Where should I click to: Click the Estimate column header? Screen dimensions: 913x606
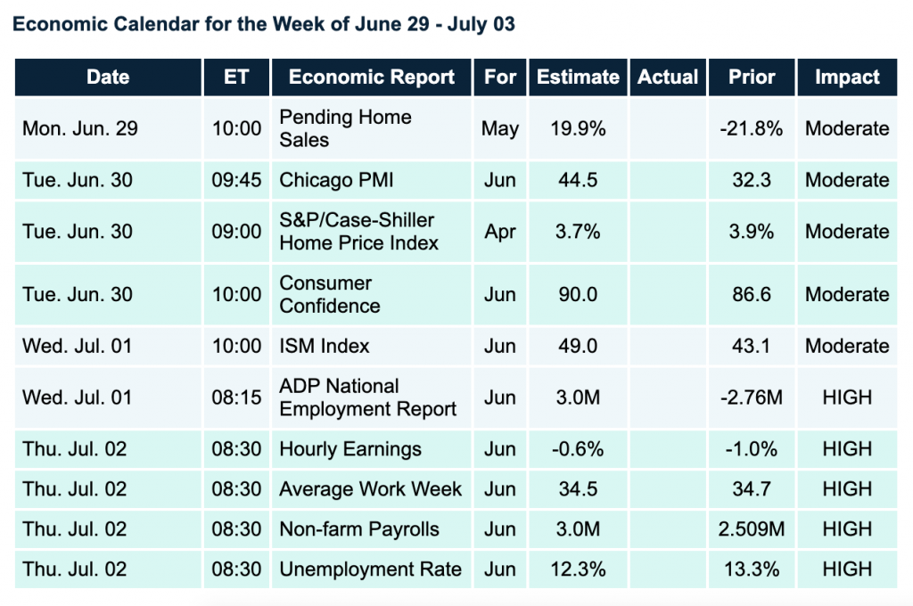578,78
